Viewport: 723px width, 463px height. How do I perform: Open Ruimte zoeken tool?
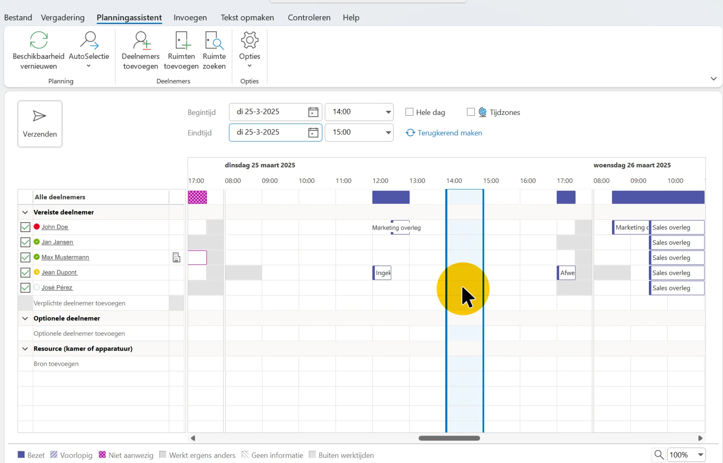click(x=214, y=40)
